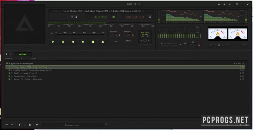Switch visualization to fullscreen

[244, 45]
